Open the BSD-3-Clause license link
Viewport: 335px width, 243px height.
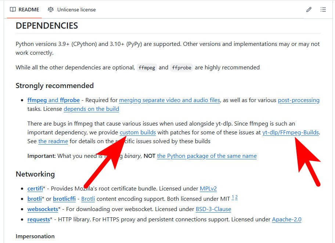[x=213, y=209]
